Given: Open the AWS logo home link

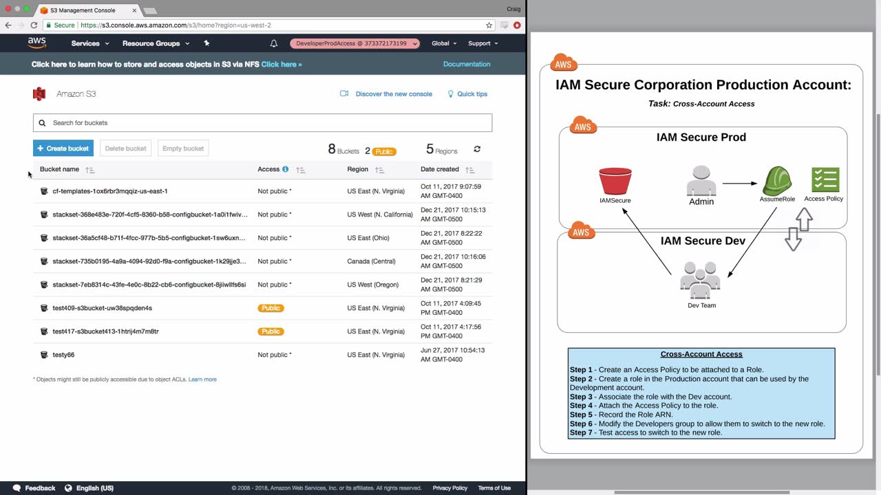Looking at the screenshot, I should (37, 43).
